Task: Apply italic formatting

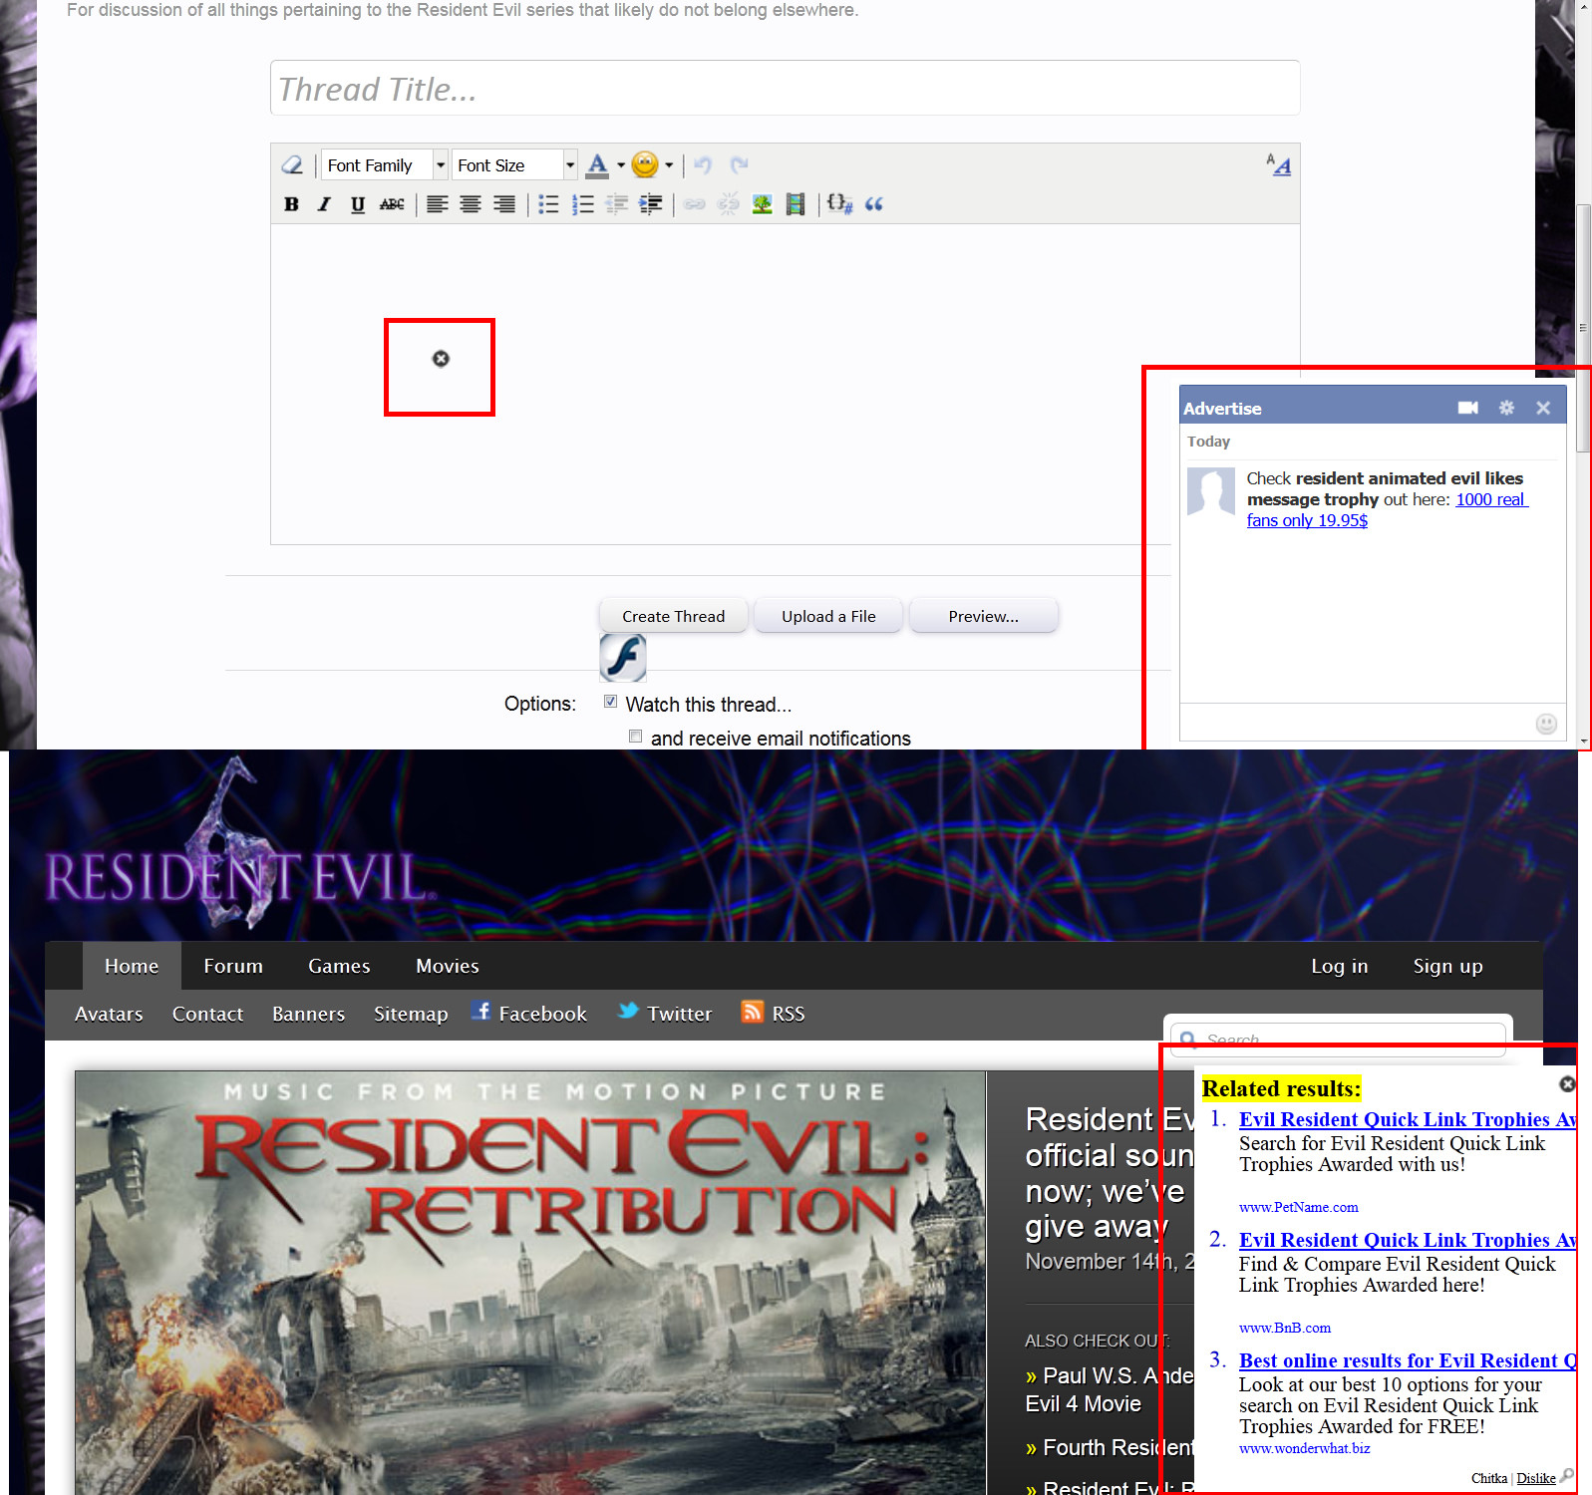Action: [x=324, y=204]
